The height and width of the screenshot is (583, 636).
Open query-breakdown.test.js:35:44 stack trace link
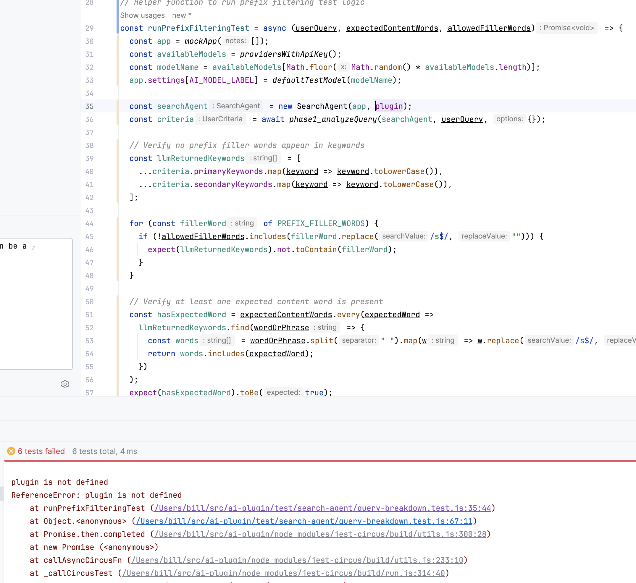322,508
